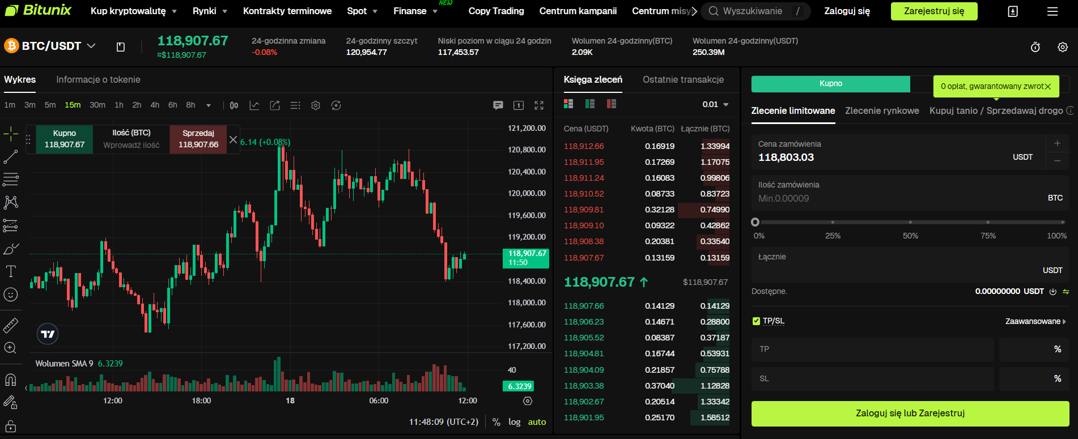1078x439 pixels.
Task: Open the timer icon next to settings
Action: pos(1035,47)
